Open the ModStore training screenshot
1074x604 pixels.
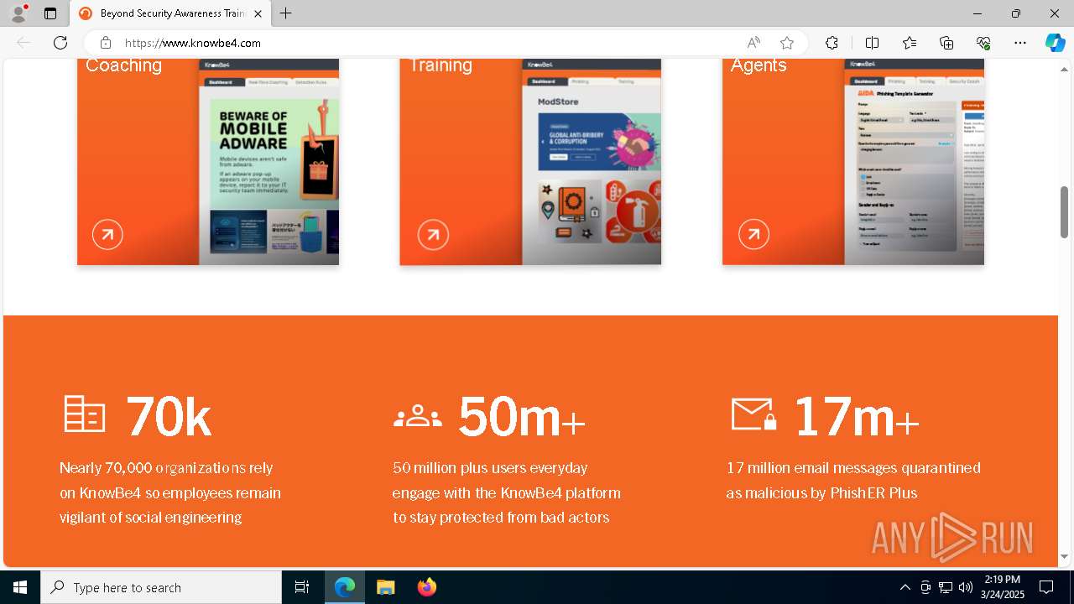pos(592,162)
